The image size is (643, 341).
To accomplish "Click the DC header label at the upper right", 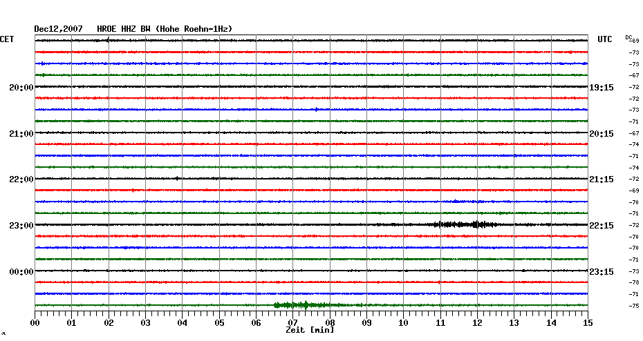I will coord(628,37).
